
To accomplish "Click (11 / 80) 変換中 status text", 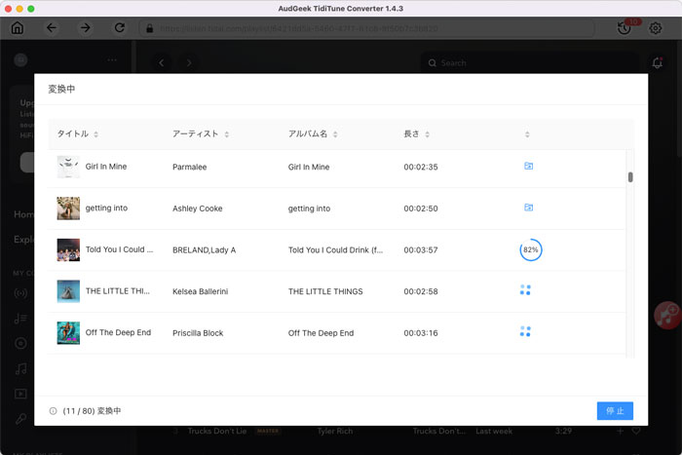I will pos(92,411).
